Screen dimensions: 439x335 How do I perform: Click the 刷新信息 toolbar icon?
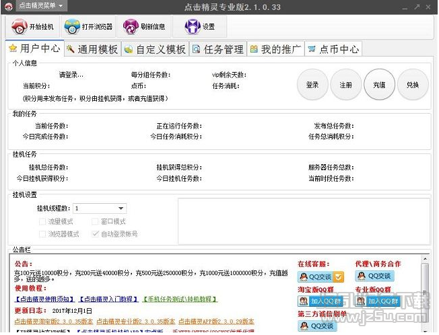(144, 26)
